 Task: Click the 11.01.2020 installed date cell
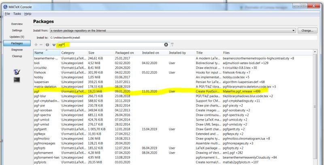click(x=149, y=91)
